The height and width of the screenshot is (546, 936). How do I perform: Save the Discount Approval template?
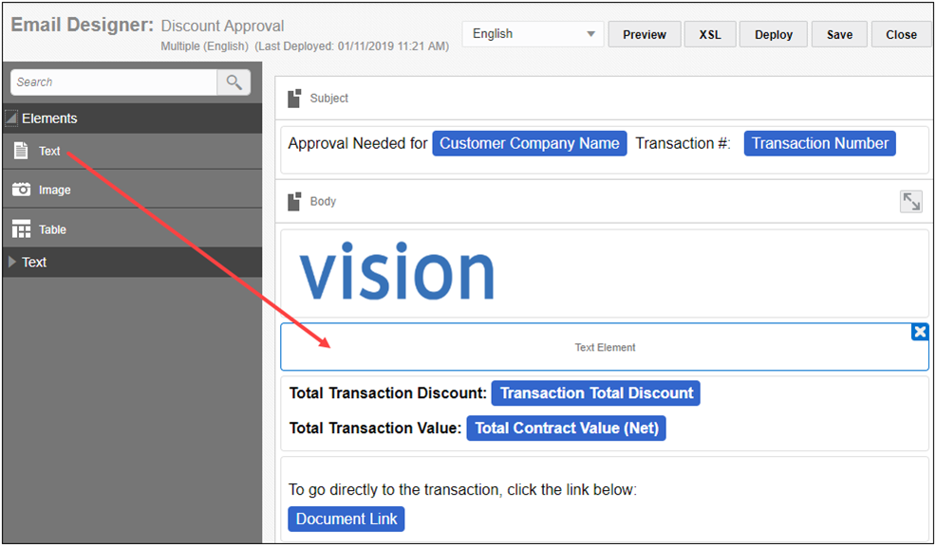838,34
